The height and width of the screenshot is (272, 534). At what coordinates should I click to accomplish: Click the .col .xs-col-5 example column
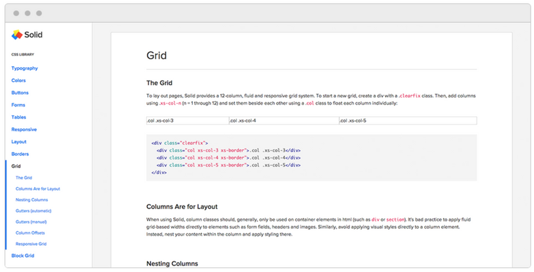[408, 121]
